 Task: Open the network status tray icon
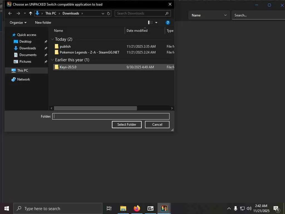pyautogui.click(x=242, y=208)
